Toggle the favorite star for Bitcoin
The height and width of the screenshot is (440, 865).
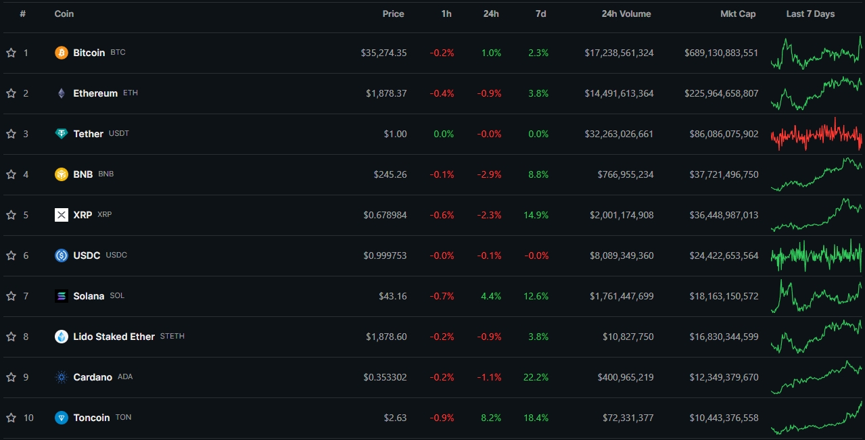tap(11, 53)
